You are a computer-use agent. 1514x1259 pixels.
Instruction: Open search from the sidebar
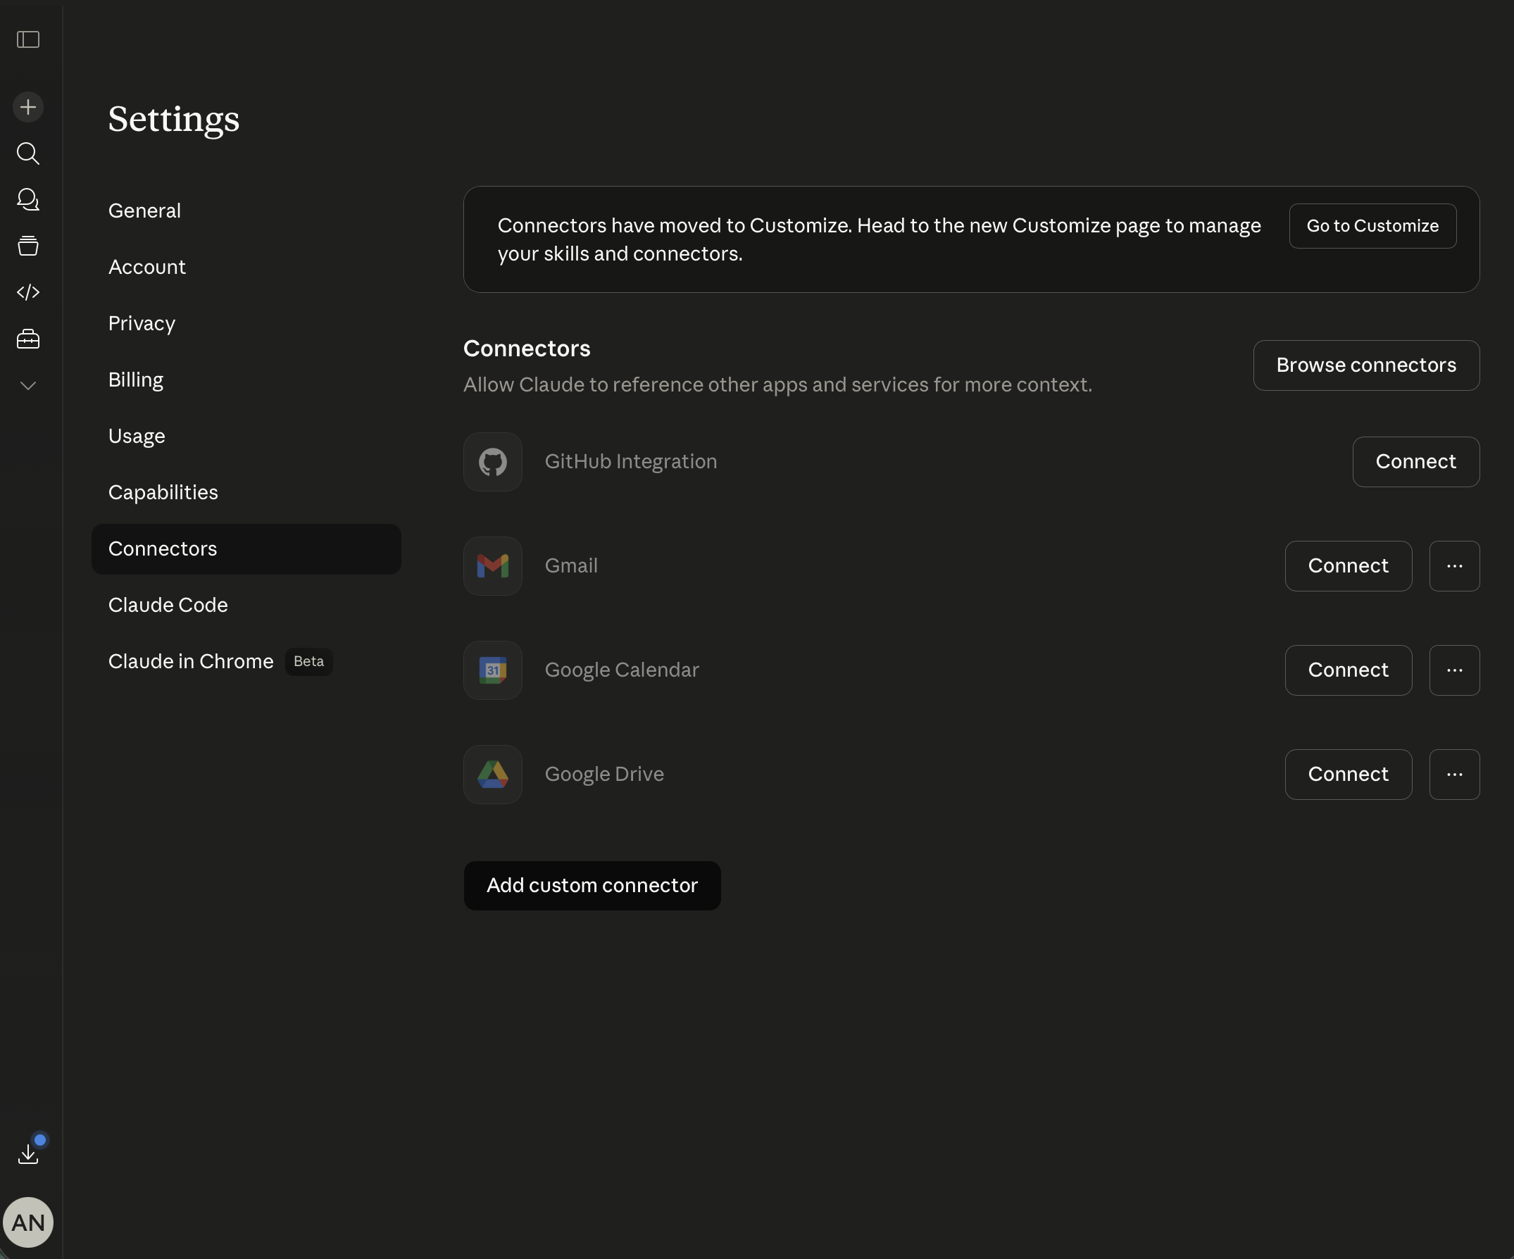point(27,154)
